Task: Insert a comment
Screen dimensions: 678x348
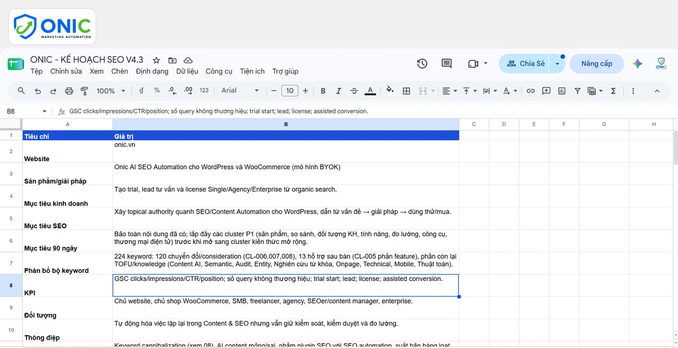Action: [x=546, y=90]
